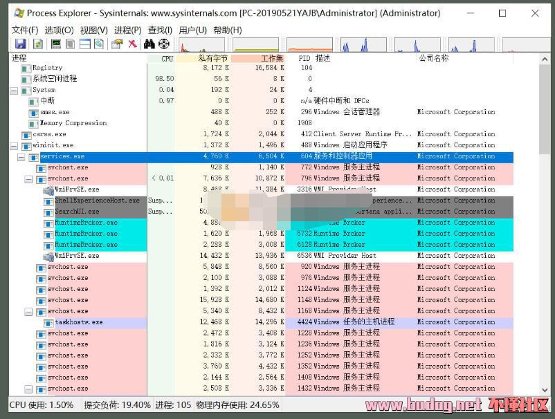Viewport: 555px width, 419px height.
Task: Click the 98.50 CPU value
Action: [x=165, y=79]
